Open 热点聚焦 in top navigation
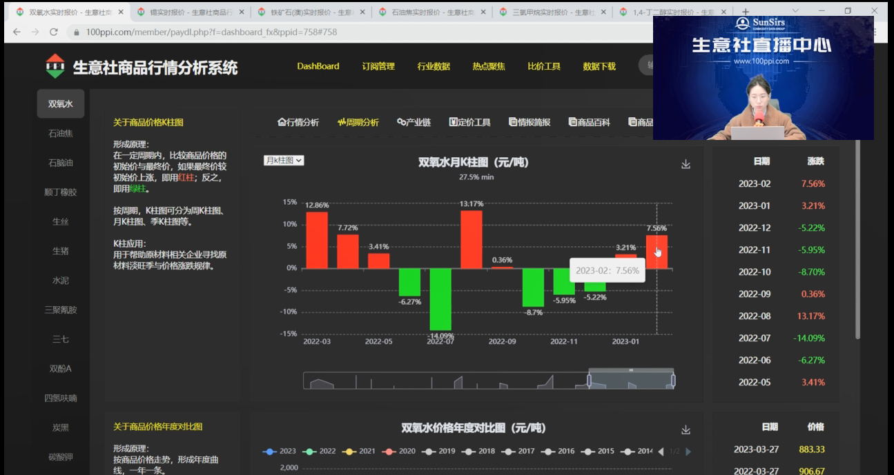The height and width of the screenshot is (475, 894). [x=489, y=66]
